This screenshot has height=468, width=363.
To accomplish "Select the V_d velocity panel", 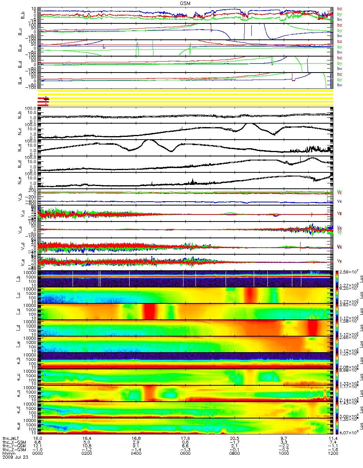I will click(x=185, y=246).
